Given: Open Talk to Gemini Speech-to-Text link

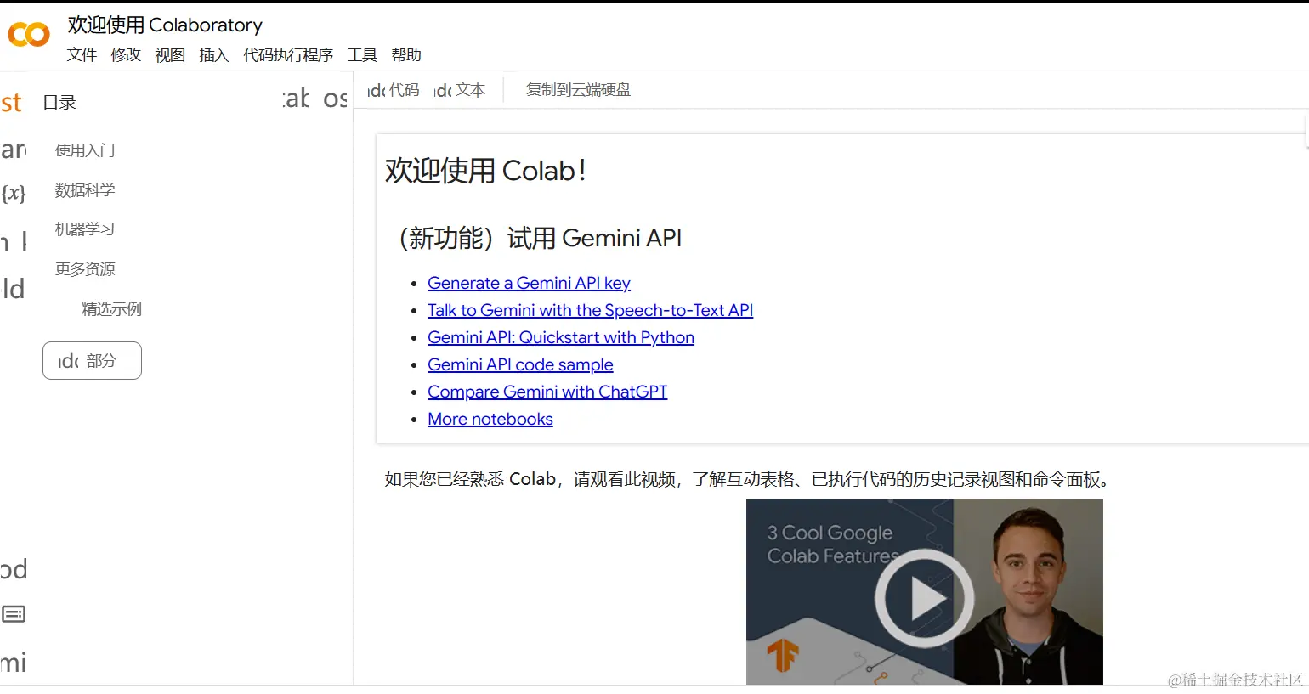Looking at the screenshot, I should [590, 310].
